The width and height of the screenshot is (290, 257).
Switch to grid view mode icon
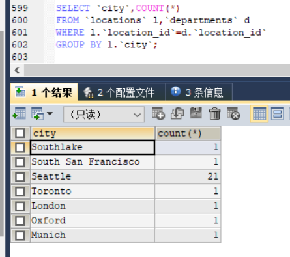click(x=259, y=114)
